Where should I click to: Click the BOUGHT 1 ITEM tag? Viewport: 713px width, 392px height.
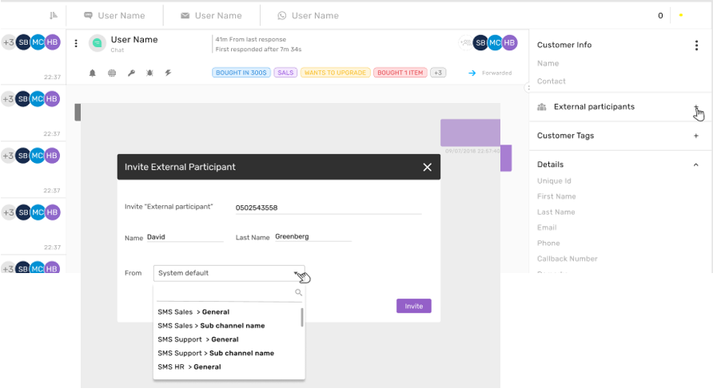click(x=400, y=73)
